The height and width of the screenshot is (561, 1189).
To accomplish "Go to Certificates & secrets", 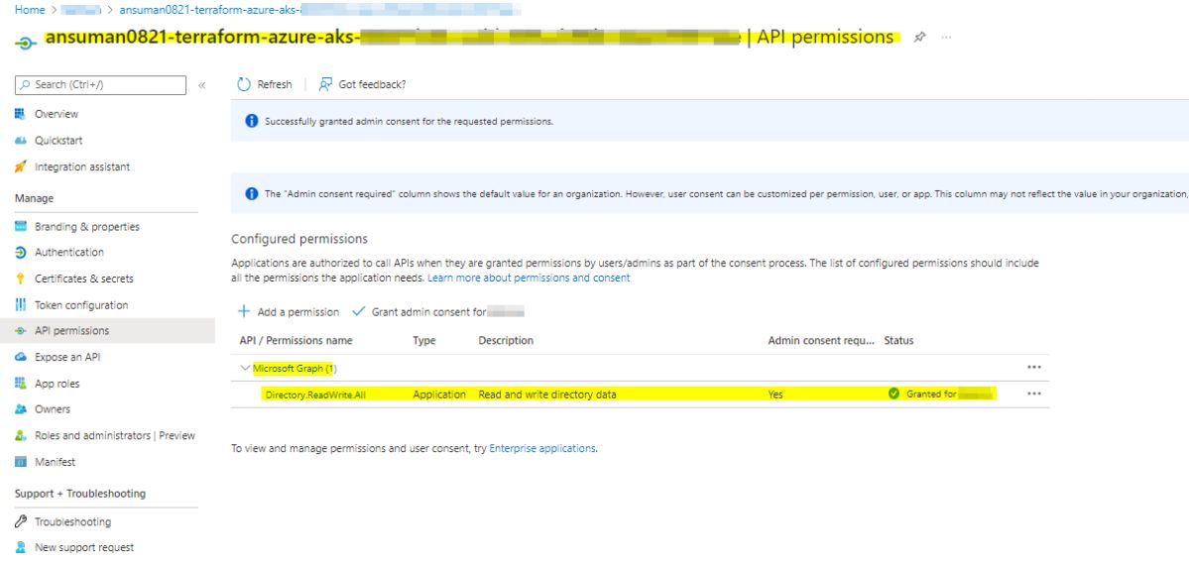I will pos(84,279).
